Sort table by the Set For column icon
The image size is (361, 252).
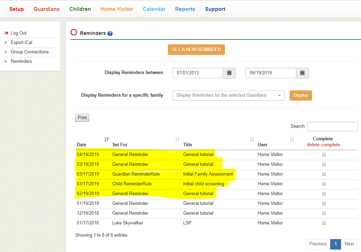[177, 140]
